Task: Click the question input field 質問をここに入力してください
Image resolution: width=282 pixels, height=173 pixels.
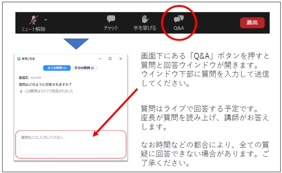Action: pos(70,145)
